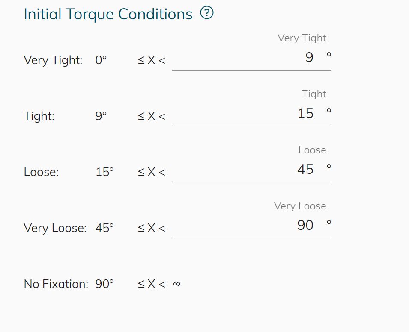Click the small gray "Loose" field caption
Viewport: 409px width, 332px height.
click(312, 150)
